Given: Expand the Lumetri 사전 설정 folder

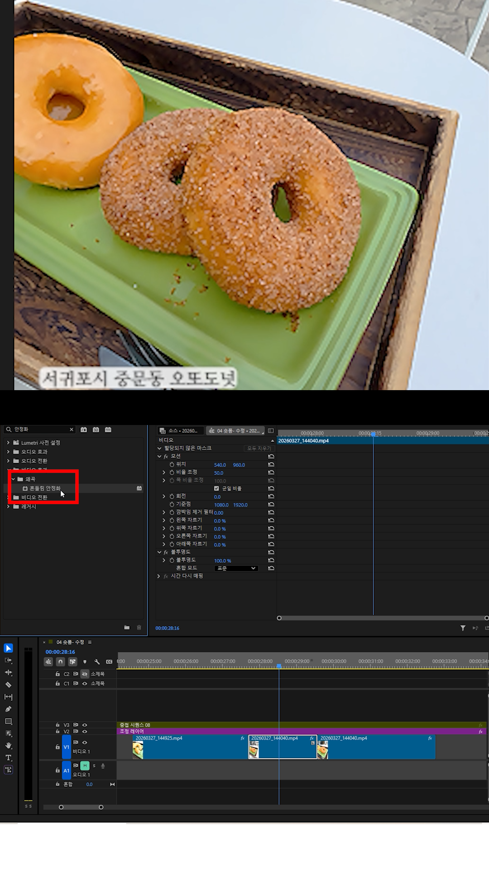Looking at the screenshot, I should coord(8,443).
